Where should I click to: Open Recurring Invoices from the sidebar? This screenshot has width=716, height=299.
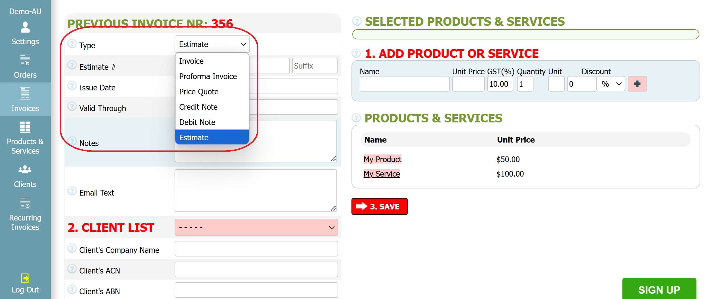[25, 203]
